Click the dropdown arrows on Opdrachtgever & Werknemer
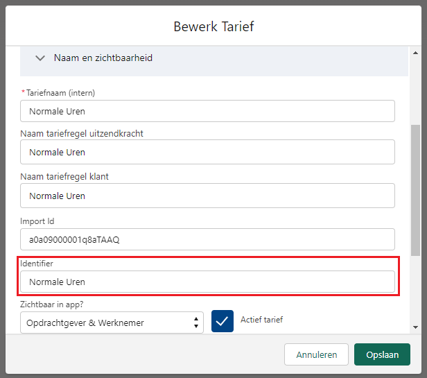The height and width of the screenshot is (378, 427). click(x=196, y=323)
